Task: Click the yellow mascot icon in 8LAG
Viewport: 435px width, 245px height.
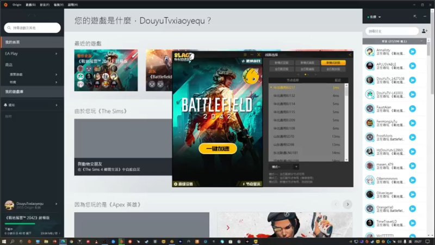Action: pos(251,76)
